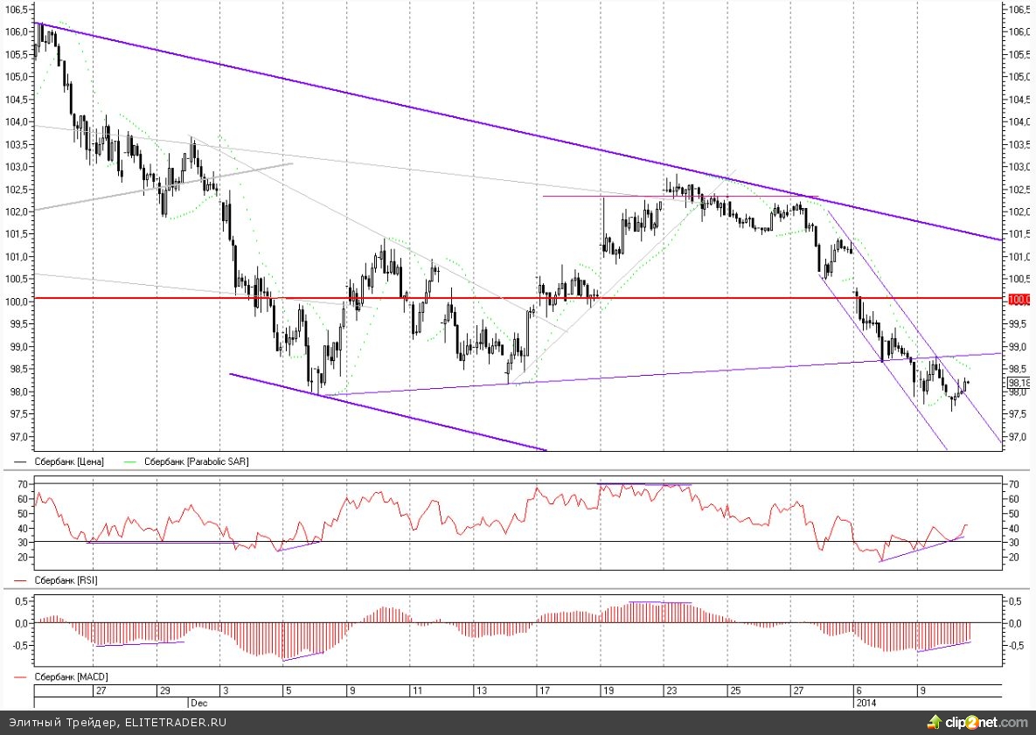Click the green arrow icon beside clip2net
This screenshot has height=735, width=1036.
[x=932, y=722]
